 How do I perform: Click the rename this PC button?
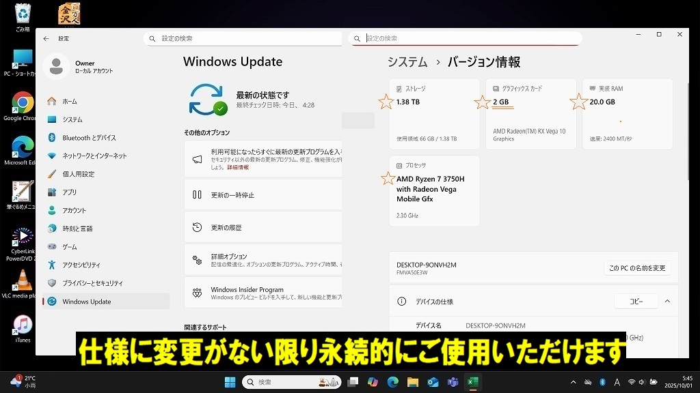point(636,268)
